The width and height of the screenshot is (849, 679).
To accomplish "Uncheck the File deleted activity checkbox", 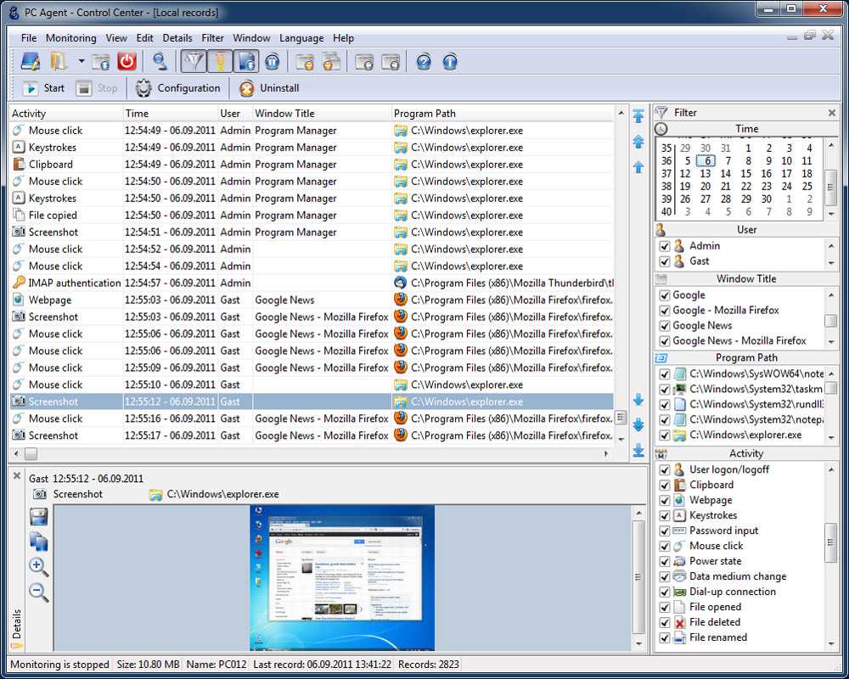I will pos(665,623).
